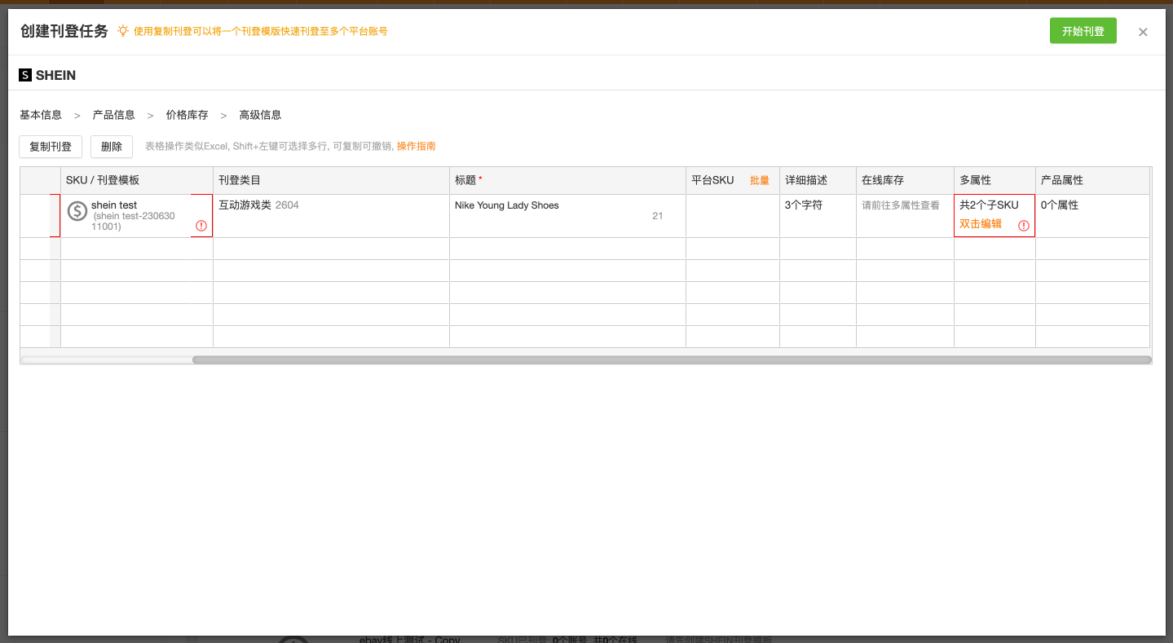Click the 开始刊登 button
The height and width of the screenshot is (643, 1173).
coord(1083,31)
